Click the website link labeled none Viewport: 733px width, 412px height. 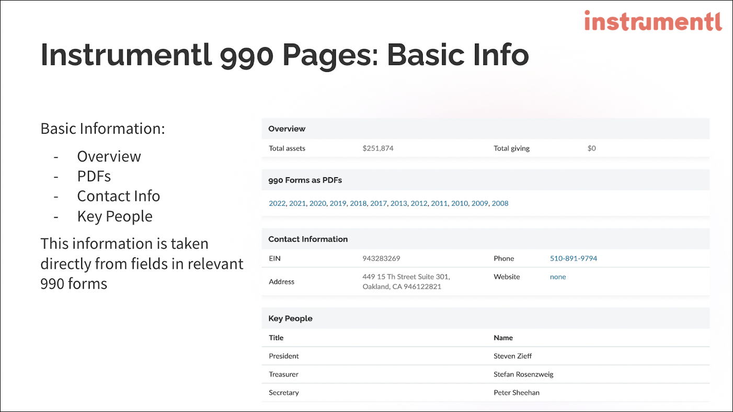coord(558,277)
